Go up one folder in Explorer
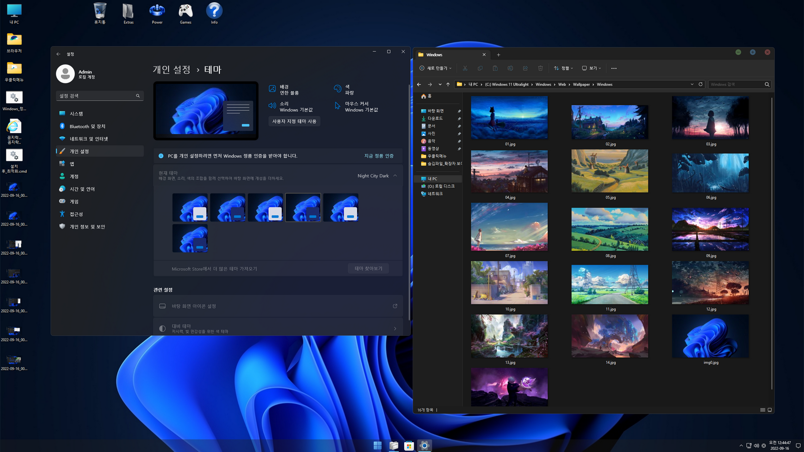The width and height of the screenshot is (804, 452). coord(448,84)
